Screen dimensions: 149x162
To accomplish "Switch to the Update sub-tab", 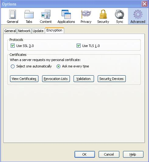I will tap(38, 31).
